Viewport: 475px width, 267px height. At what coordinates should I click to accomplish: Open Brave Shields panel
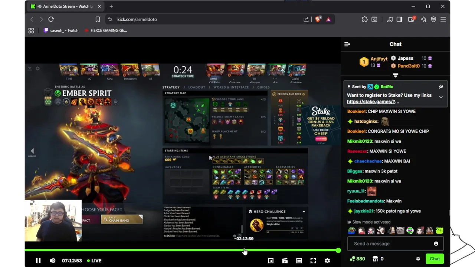point(318,19)
